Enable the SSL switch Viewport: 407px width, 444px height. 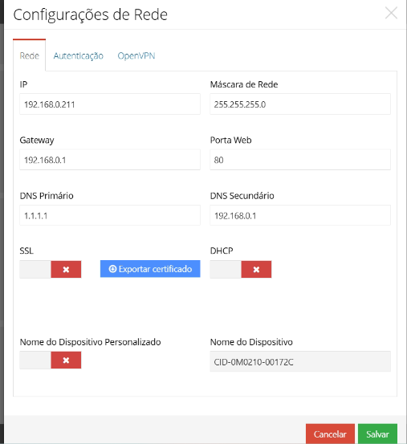pos(51,269)
